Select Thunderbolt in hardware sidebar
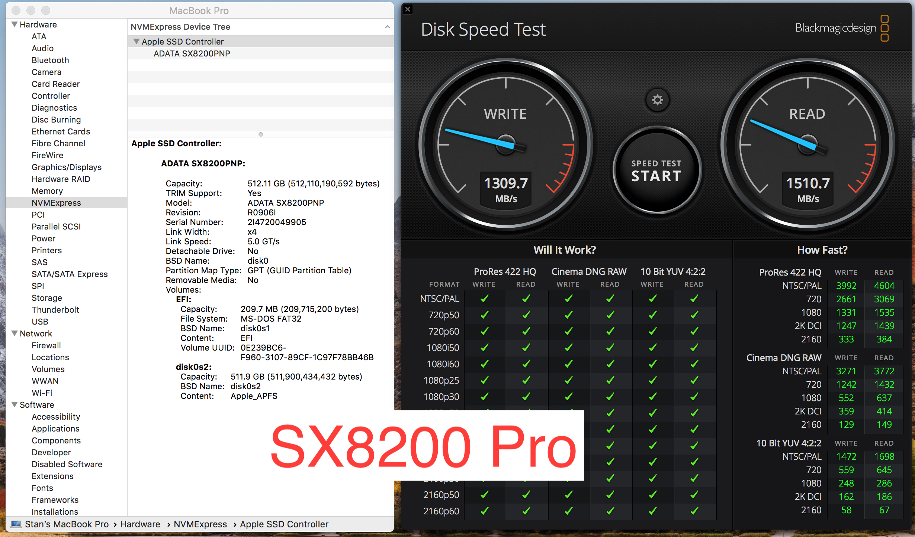915x537 pixels. pyautogui.click(x=55, y=310)
